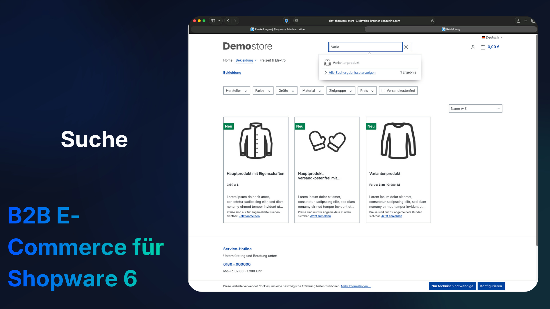Open the Bekleidung navigation menu
This screenshot has width=550, height=309.
click(246, 60)
